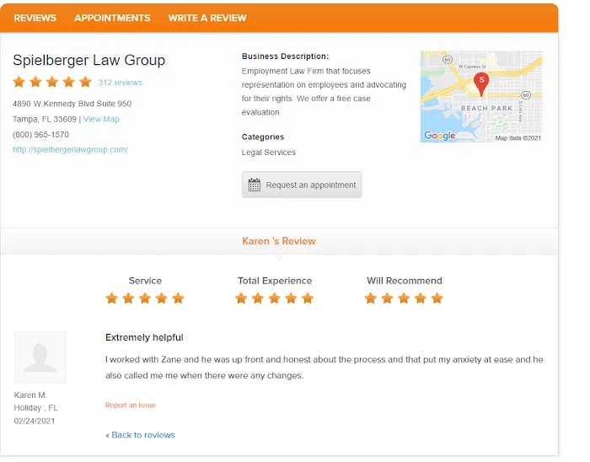Image resolution: width=590 pixels, height=462 pixels.
Task: Switch to the Appointments tab
Action: (x=112, y=18)
